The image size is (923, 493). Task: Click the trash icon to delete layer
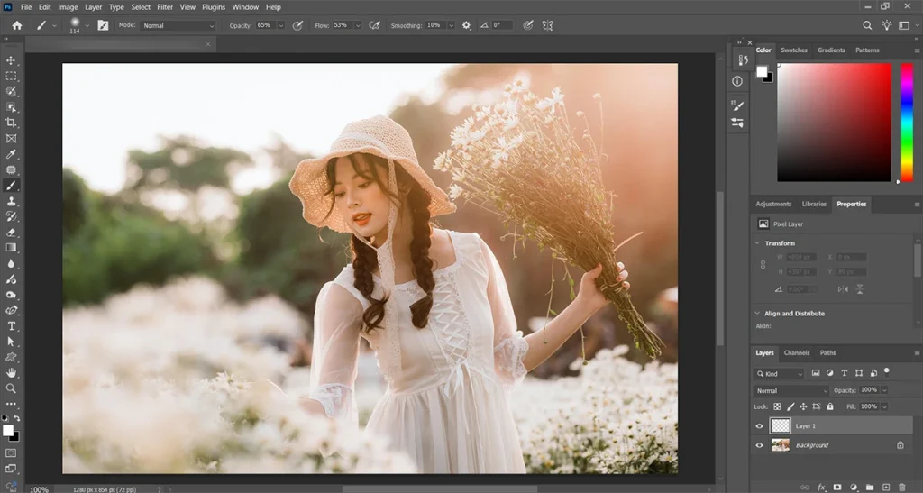click(x=901, y=487)
